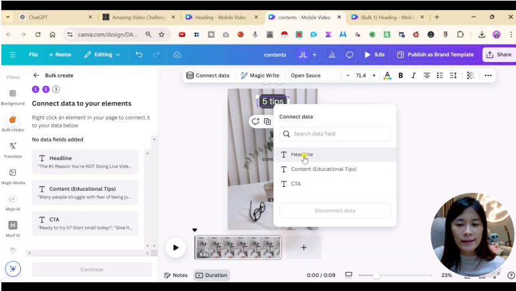This screenshot has width=516, height=291.
Task: Click Publish as Brand Template
Action: tap(434, 55)
